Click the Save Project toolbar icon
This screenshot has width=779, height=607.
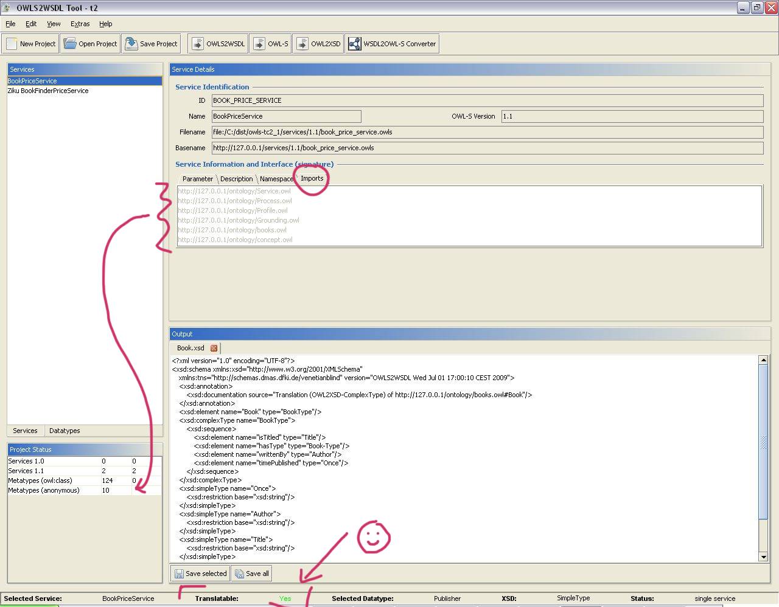[x=130, y=43]
